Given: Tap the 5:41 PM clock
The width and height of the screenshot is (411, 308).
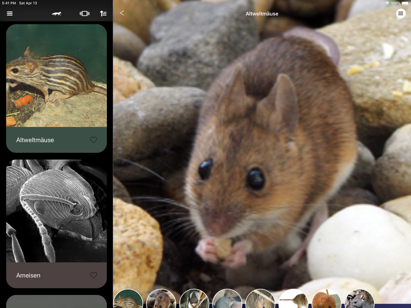Looking at the screenshot, I should pyautogui.click(x=9, y=3).
